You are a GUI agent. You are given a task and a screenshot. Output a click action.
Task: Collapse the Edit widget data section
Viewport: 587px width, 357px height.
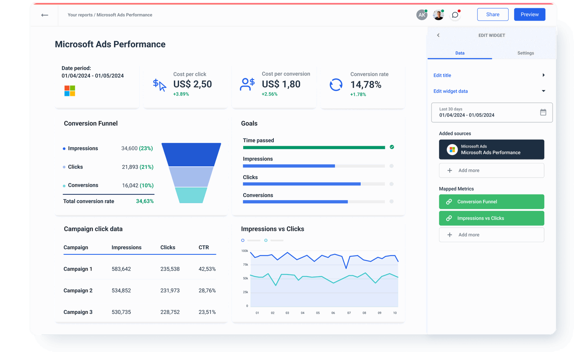pos(543,91)
